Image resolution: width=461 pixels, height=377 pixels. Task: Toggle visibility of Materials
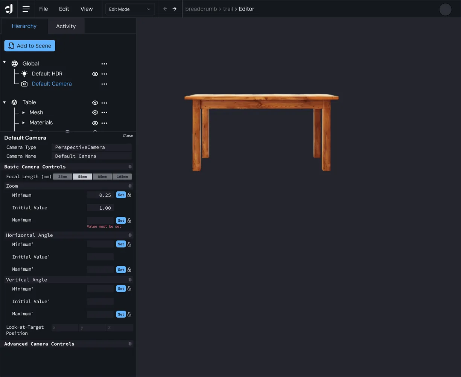(95, 123)
